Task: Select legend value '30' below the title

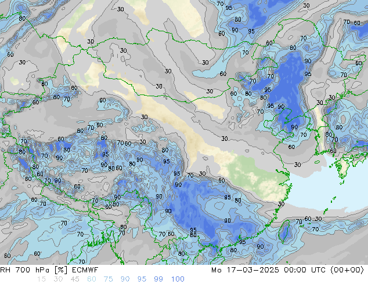Action: (x=57, y=279)
